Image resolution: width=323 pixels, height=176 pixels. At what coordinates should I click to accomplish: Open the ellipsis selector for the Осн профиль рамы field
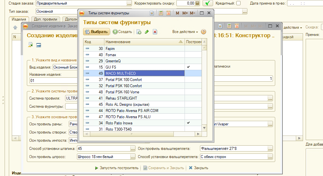pyautogui.click(x=270, y=124)
